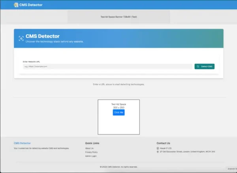237x173 pixels.
Task: Click the scan icon beside CMS Detector heading
Action: tap(21, 38)
